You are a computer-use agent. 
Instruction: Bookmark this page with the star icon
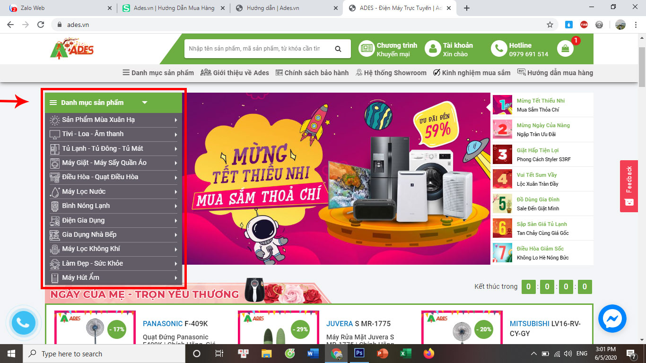(550, 25)
